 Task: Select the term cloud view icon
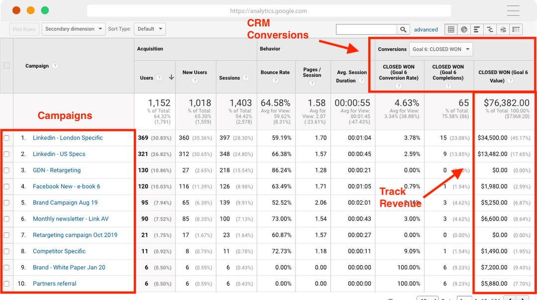503,29
